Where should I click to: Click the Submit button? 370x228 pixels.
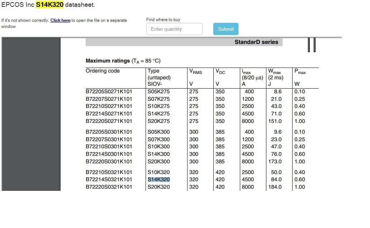pyautogui.click(x=226, y=29)
